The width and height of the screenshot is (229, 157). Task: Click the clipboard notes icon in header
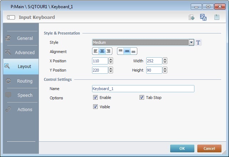click(x=217, y=17)
